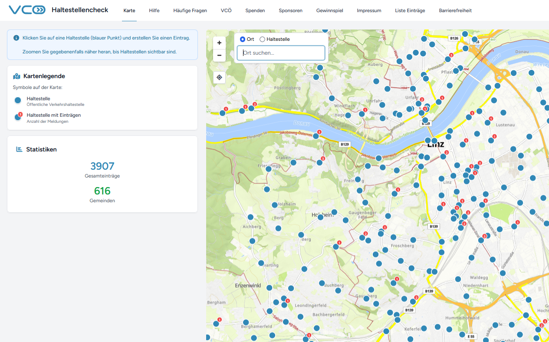
Task: Open the Gewinnspiel page
Action: coord(329,10)
